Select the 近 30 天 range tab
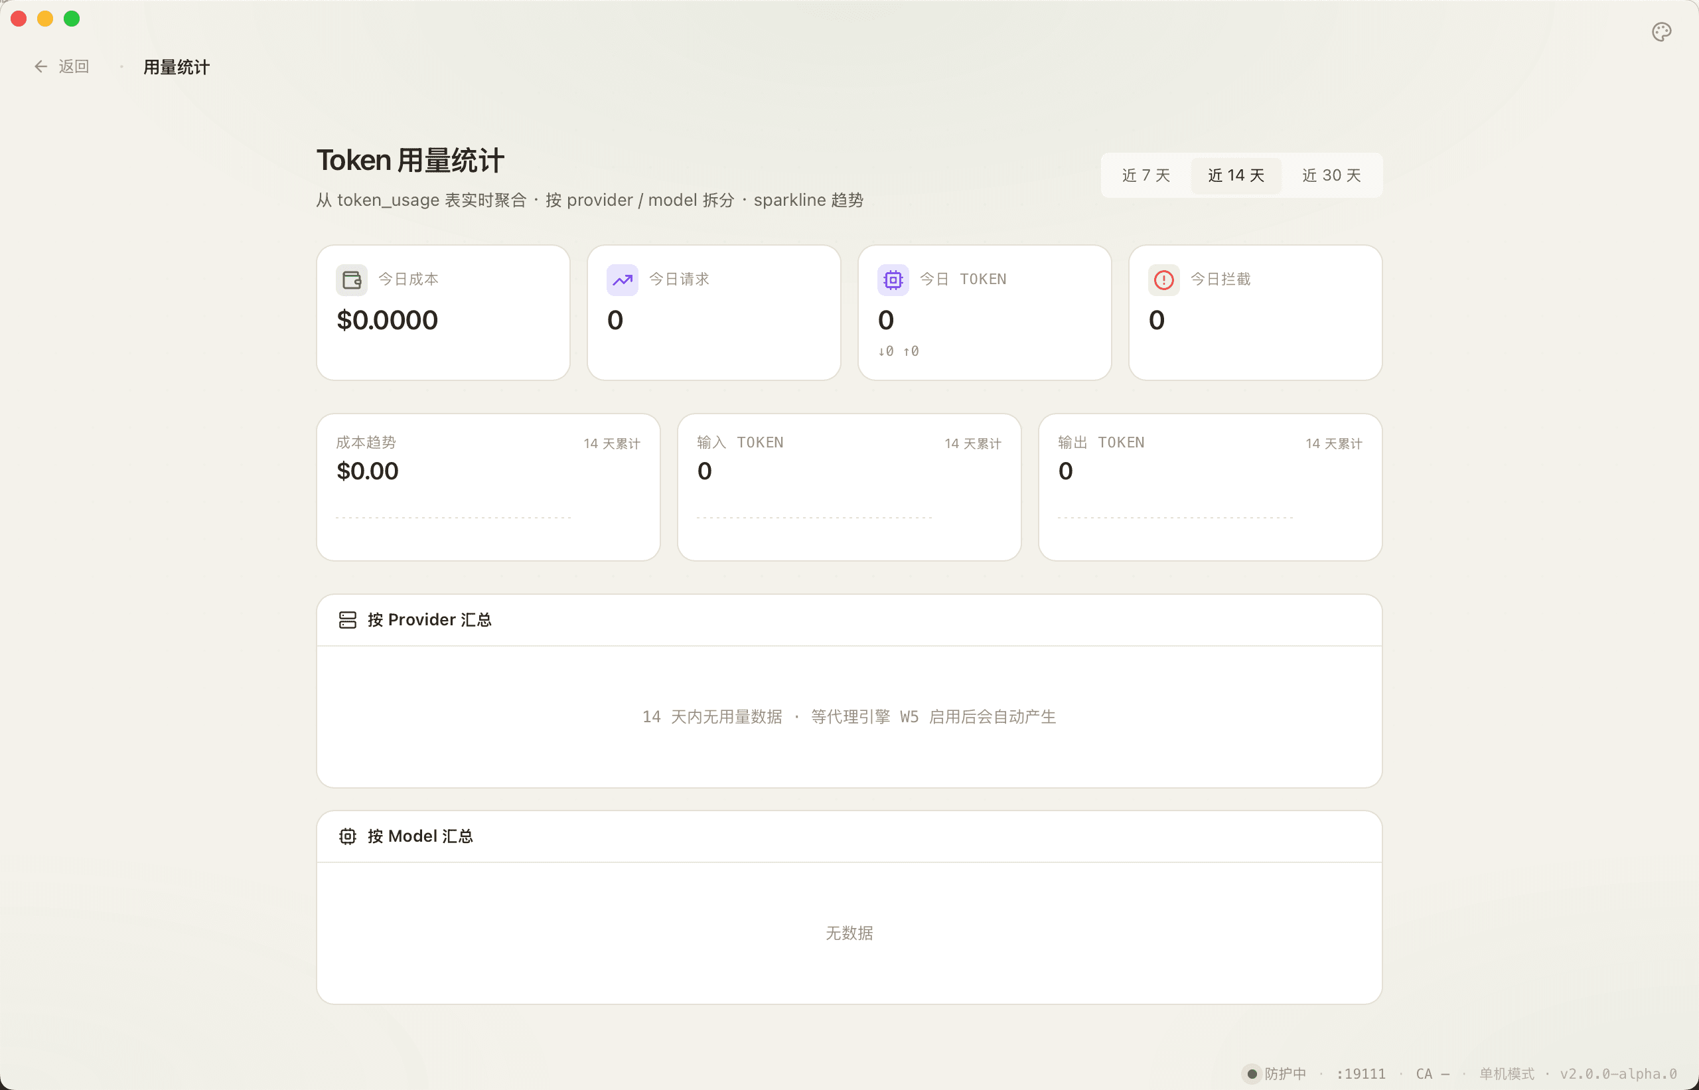The image size is (1699, 1090). [x=1331, y=175]
